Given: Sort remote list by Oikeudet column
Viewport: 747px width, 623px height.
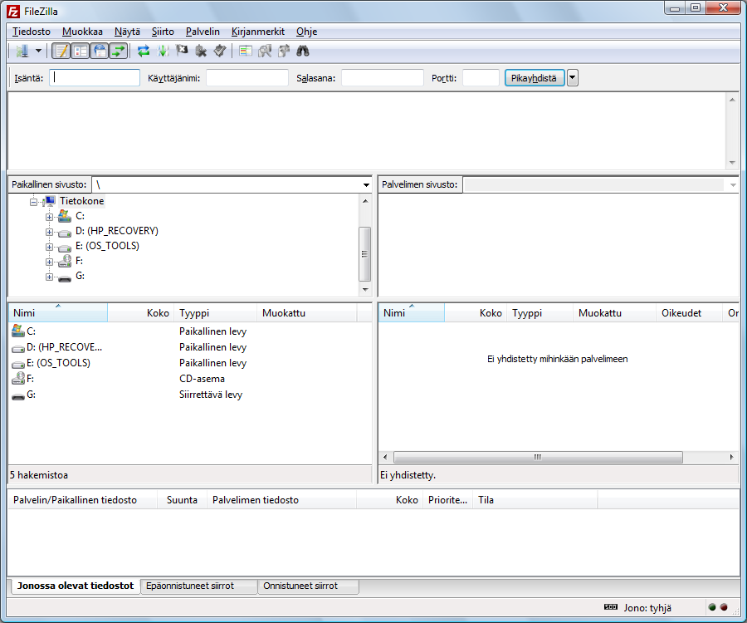Looking at the screenshot, I should (689, 312).
